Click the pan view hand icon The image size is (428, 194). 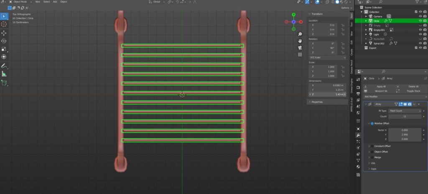click(300, 41)
